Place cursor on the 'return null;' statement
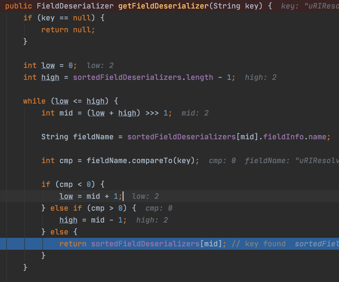339x282 pixels. coord(68,30)
